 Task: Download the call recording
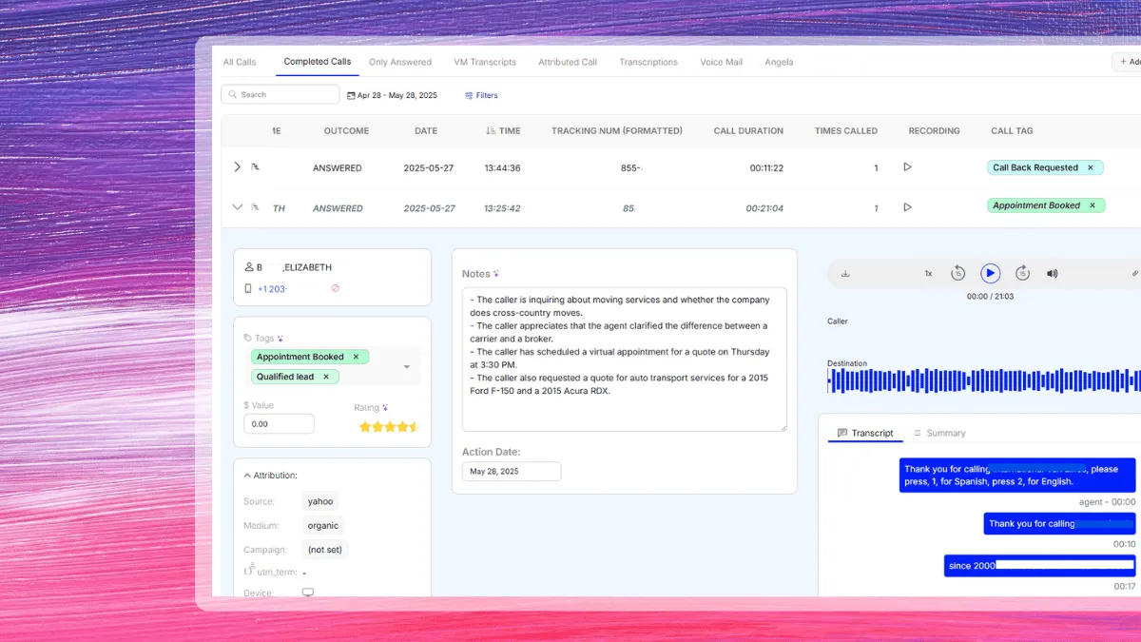coord(845,274)
